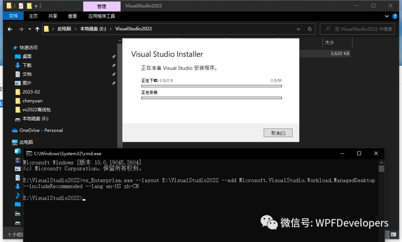Click the pin icon next to 图片
This screenshot has height=242, width=402.
click(114, 83)
